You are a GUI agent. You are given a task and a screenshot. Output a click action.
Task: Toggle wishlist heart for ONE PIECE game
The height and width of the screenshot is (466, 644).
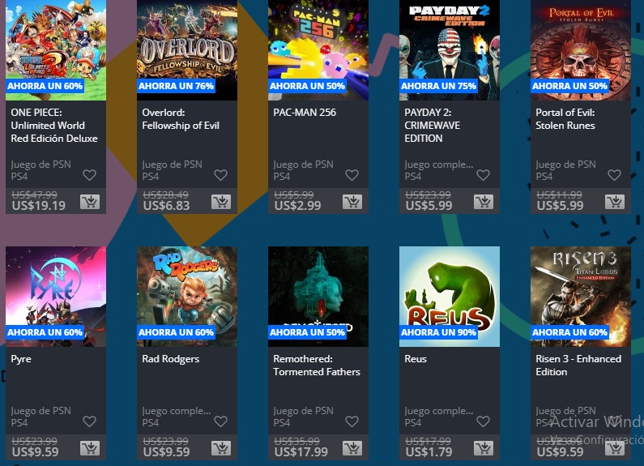click(x=90, y=175)
